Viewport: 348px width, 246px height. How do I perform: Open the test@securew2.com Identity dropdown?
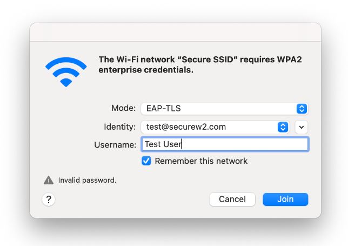(x=209, y=127)
